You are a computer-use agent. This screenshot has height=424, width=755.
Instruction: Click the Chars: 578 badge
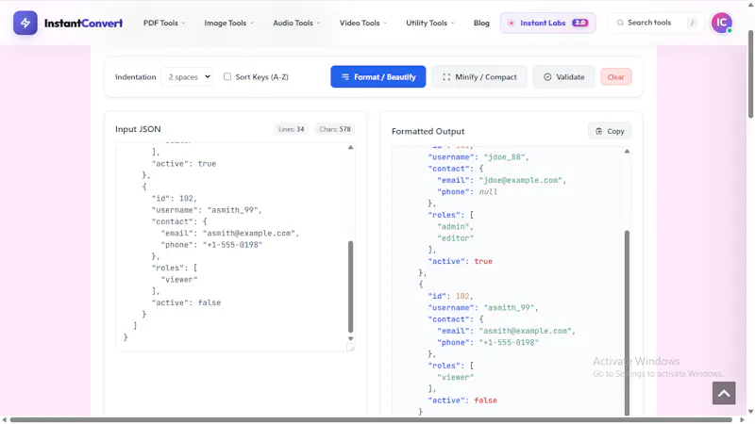point(335,129)
